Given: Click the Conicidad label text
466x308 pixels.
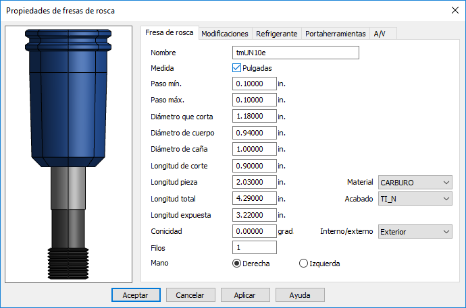Looking at the screenshot, I should pyautogui.click(x=166, y=231).
